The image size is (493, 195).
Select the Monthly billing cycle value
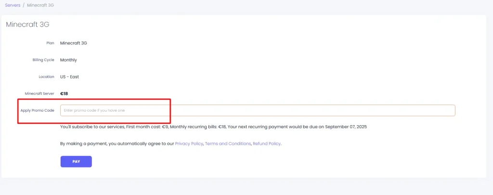68,60
